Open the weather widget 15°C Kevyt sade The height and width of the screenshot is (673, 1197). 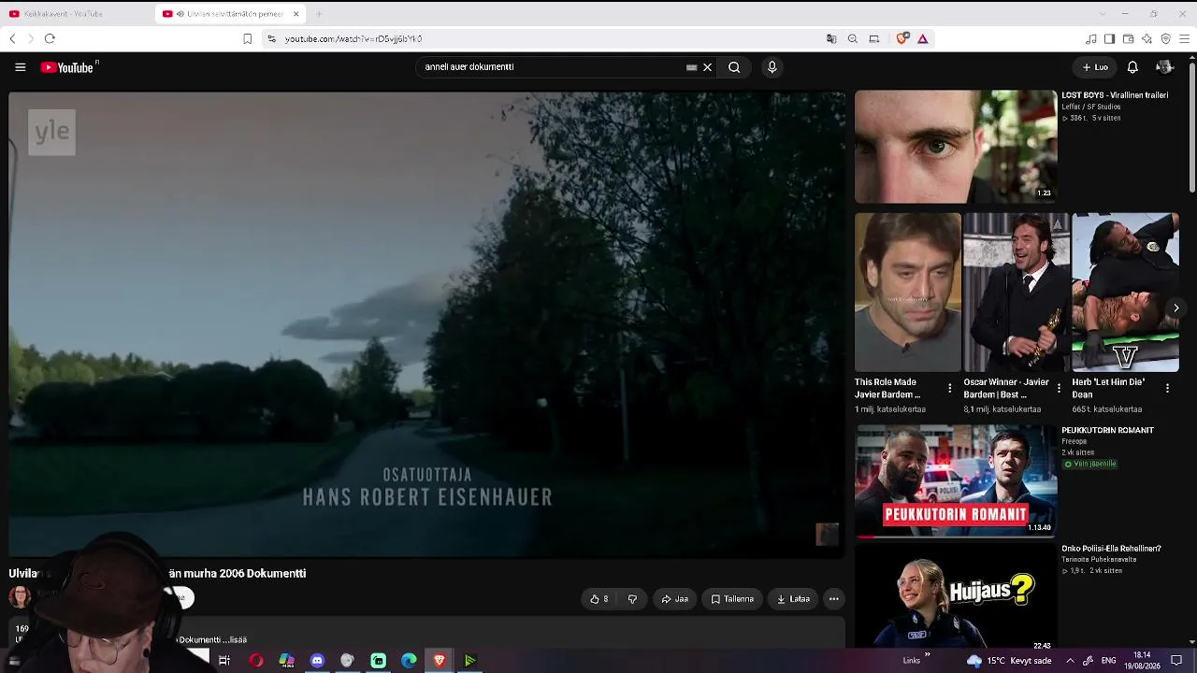(x=1009, y=661)
